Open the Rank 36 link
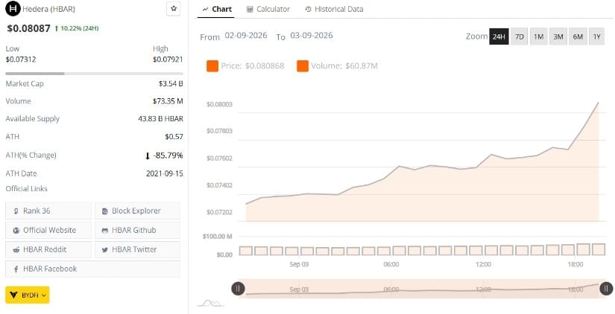615x314 pixels. pos(48,211)
